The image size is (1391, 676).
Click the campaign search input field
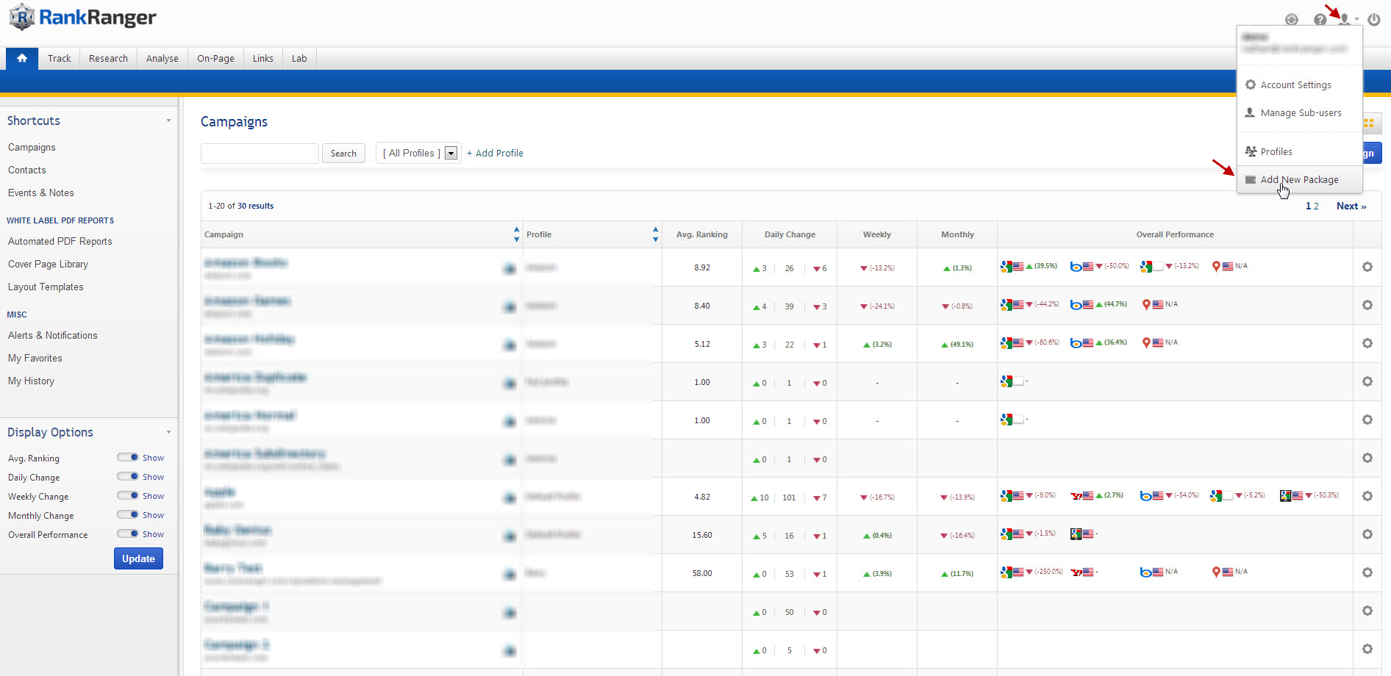(260, 153)
